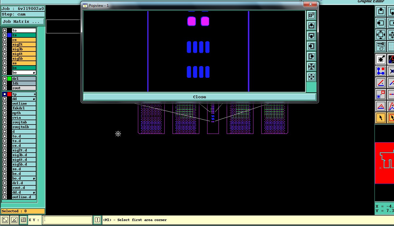Zoom in via main editor toolbar icon
The height and width of the screenshot is (226, 394).
[381, 35]
